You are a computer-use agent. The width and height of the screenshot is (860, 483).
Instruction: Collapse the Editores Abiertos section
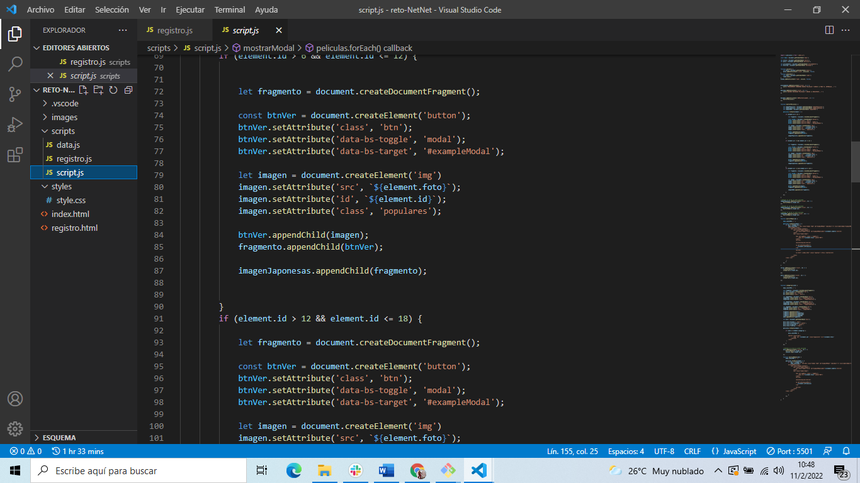83,48
